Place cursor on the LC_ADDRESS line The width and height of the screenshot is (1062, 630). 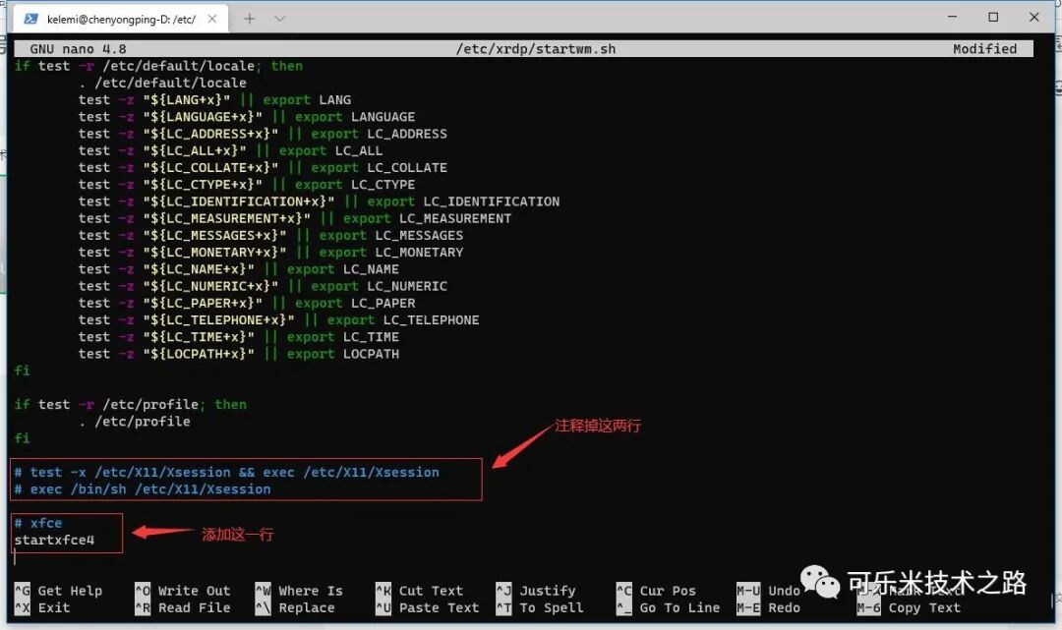point(263,134)
